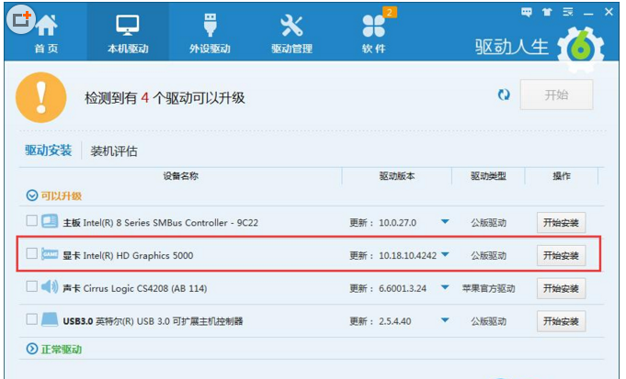626x379 pixels.
Task: Click the 操作 column header
Action: point(562,176)
